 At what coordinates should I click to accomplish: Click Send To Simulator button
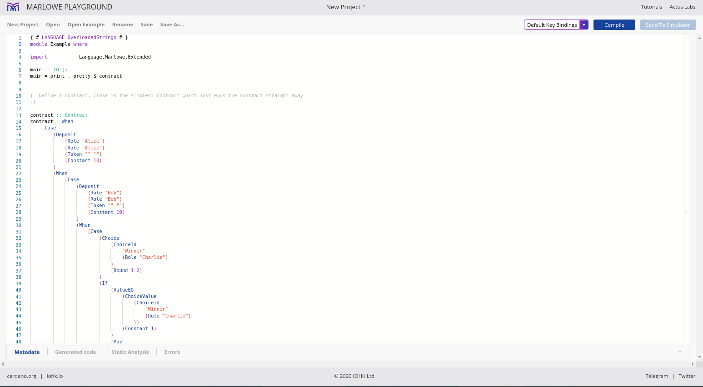pyautogui.click(x=668, y=25)
